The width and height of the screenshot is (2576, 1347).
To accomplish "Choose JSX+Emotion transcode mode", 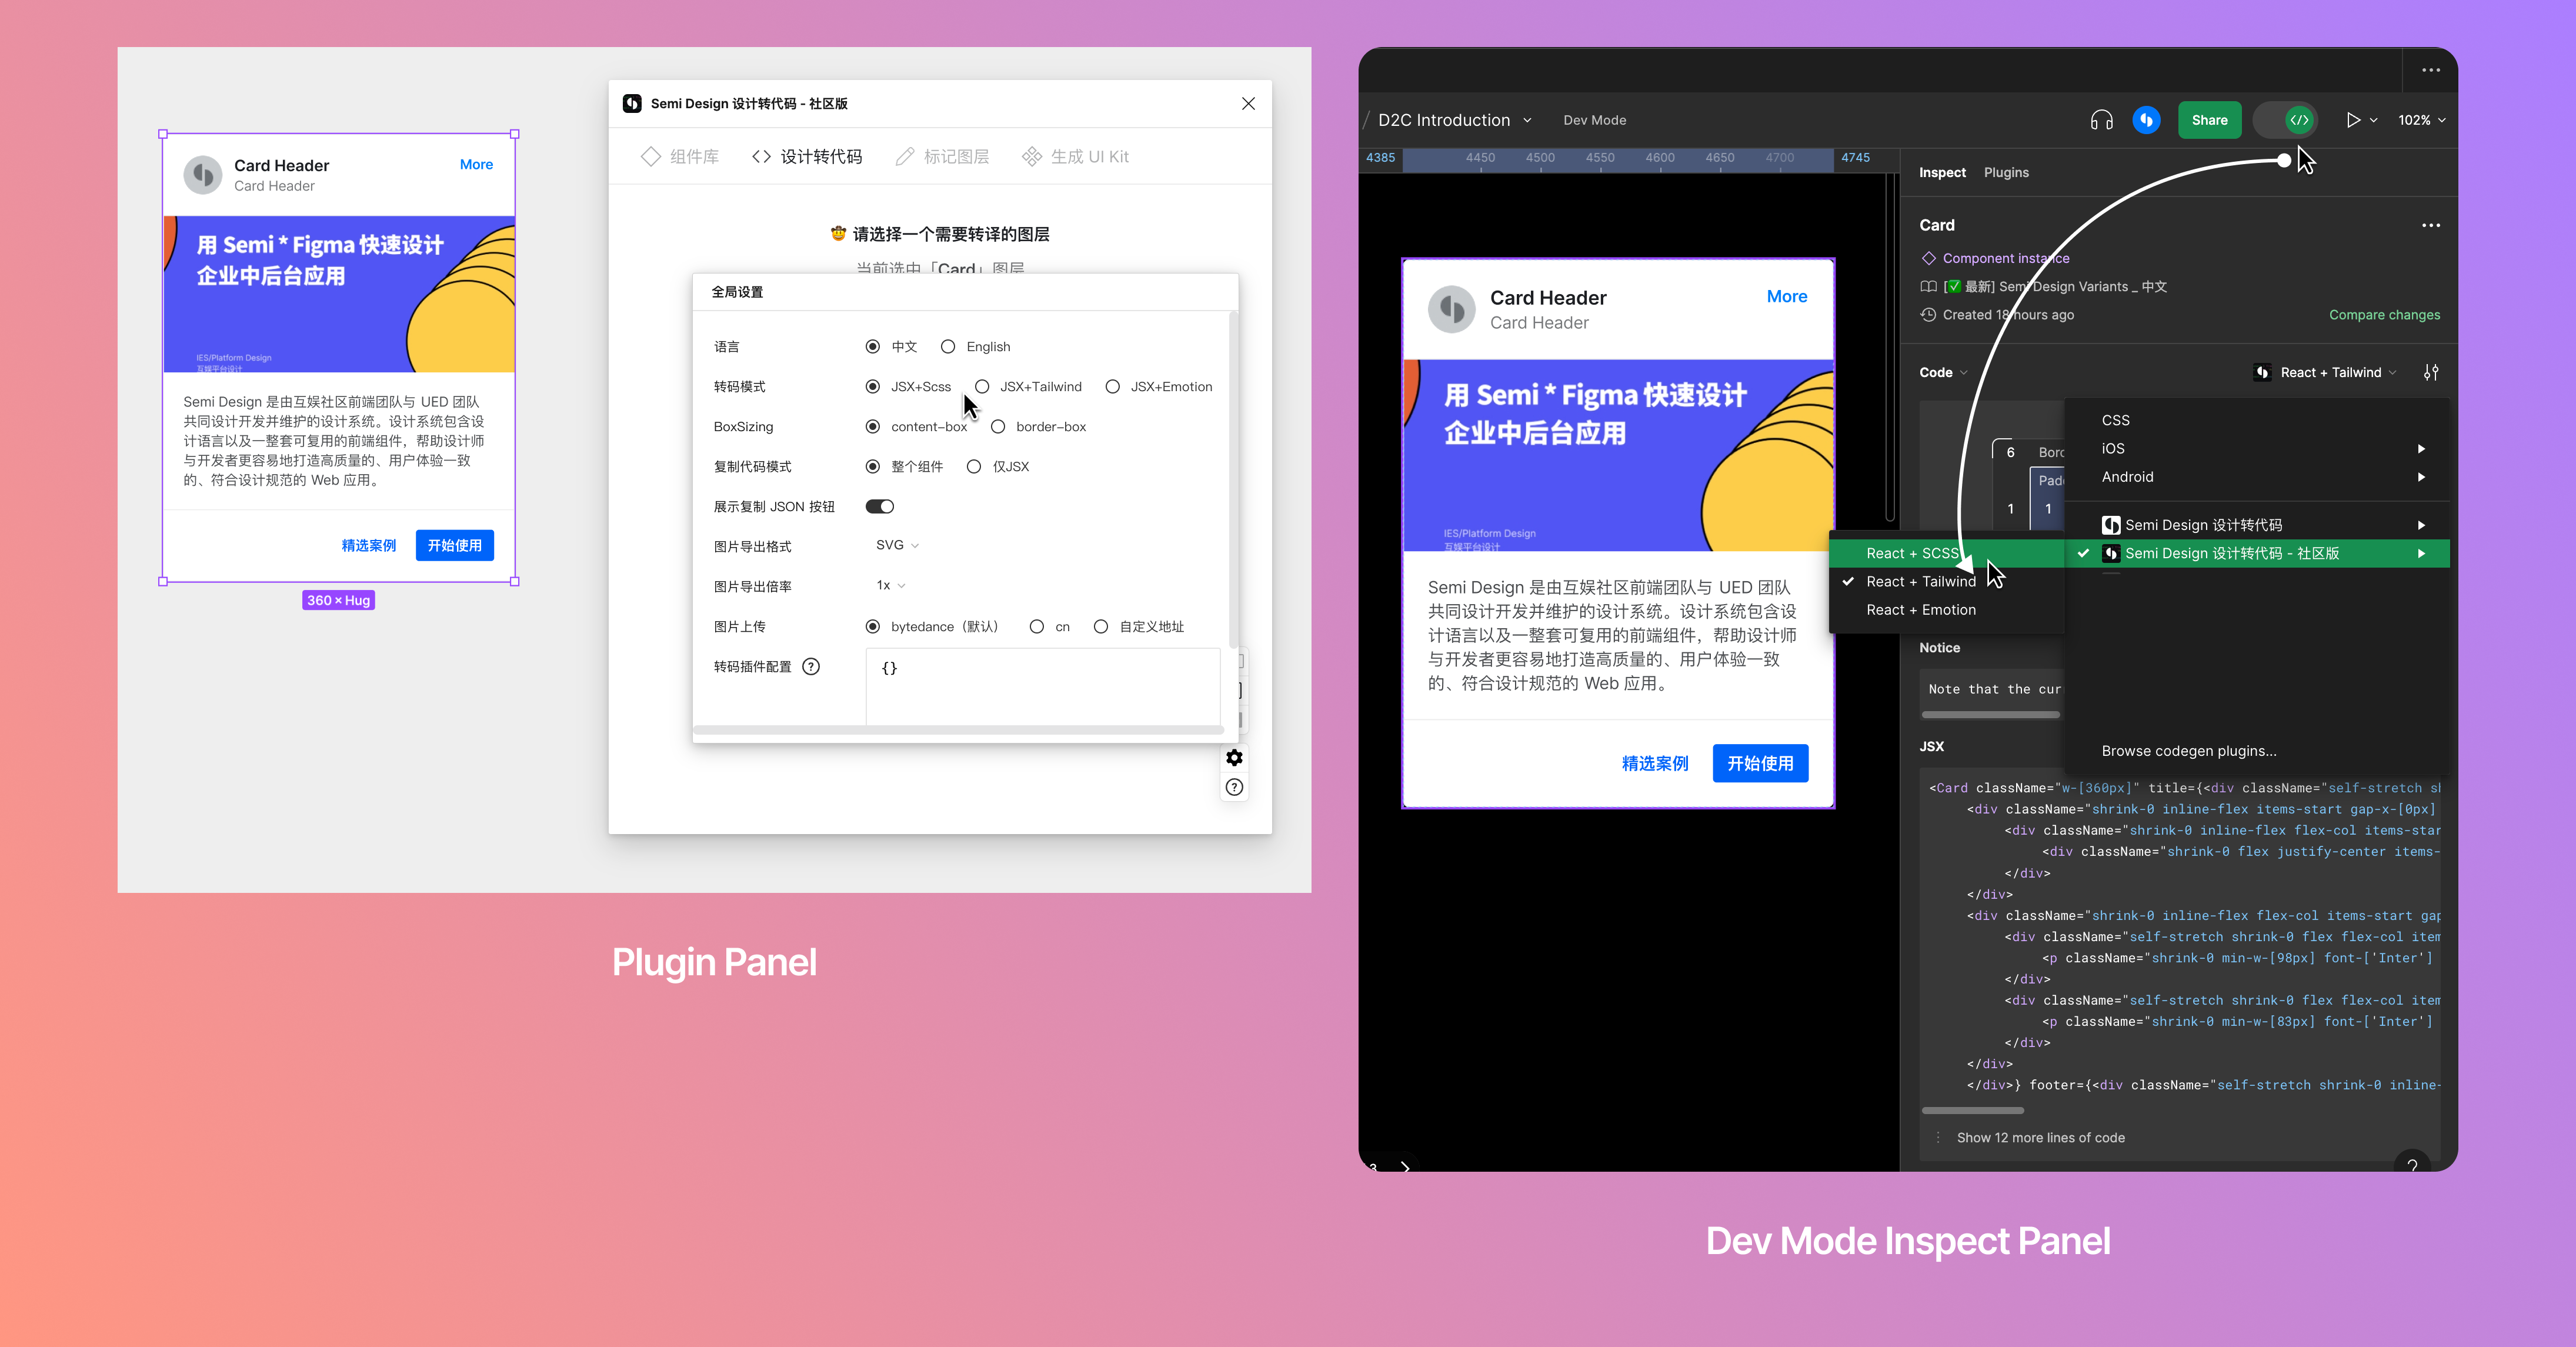I will pyautogui.click(x=1112, y=386).
